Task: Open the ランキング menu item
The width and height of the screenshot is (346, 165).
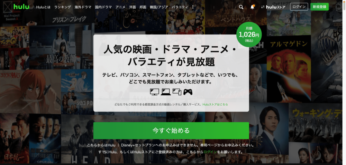Action: click(x=63, y=7)
